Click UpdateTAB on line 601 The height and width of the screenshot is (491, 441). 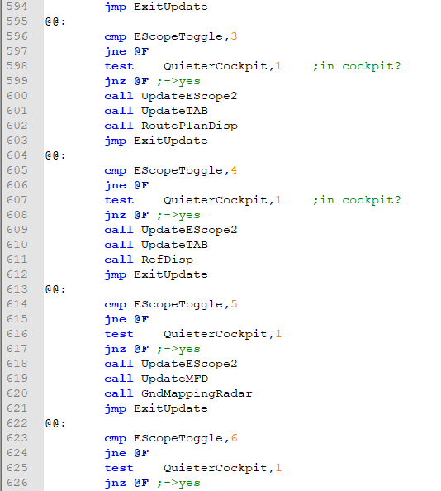point(174,111)
